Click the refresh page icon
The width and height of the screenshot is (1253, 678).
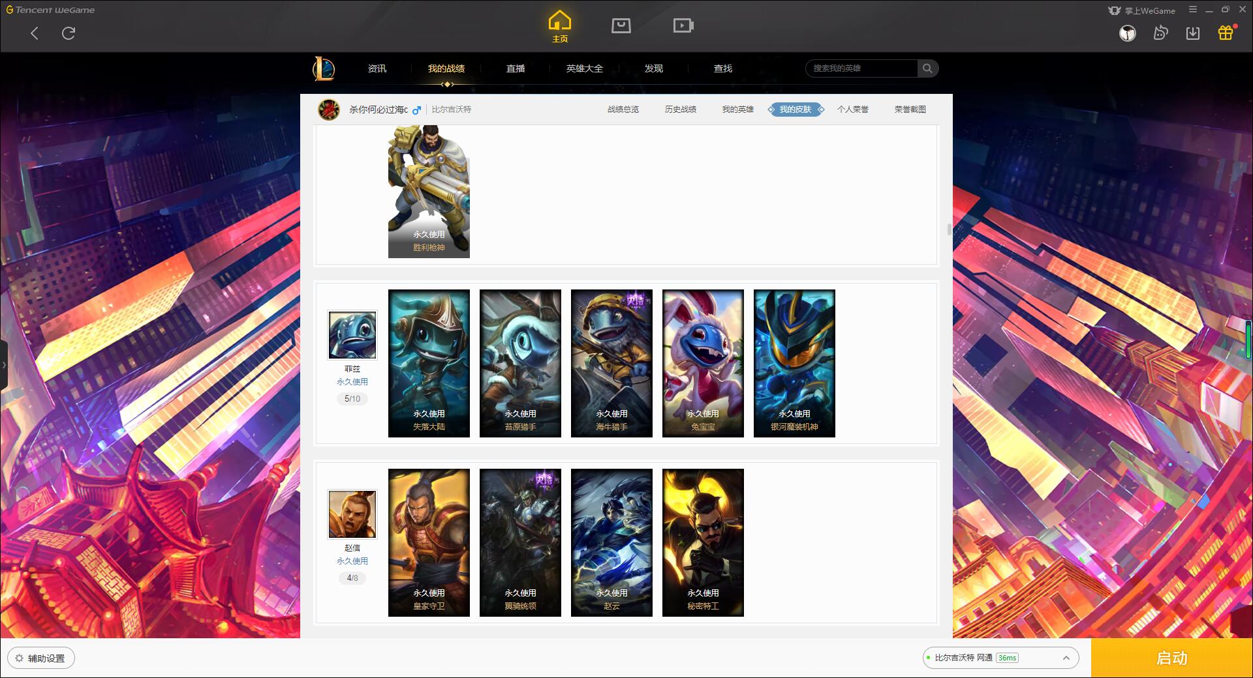tap(69, 33)
